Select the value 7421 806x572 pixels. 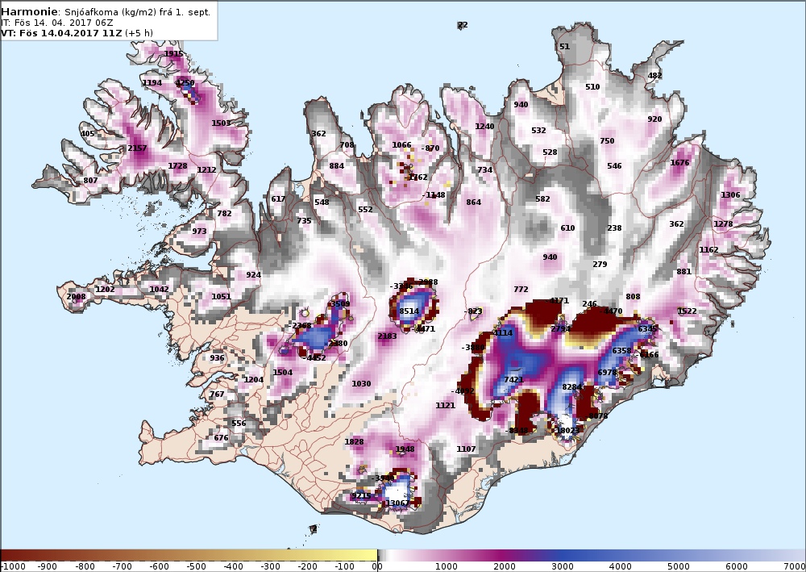(x=513, y=380)
